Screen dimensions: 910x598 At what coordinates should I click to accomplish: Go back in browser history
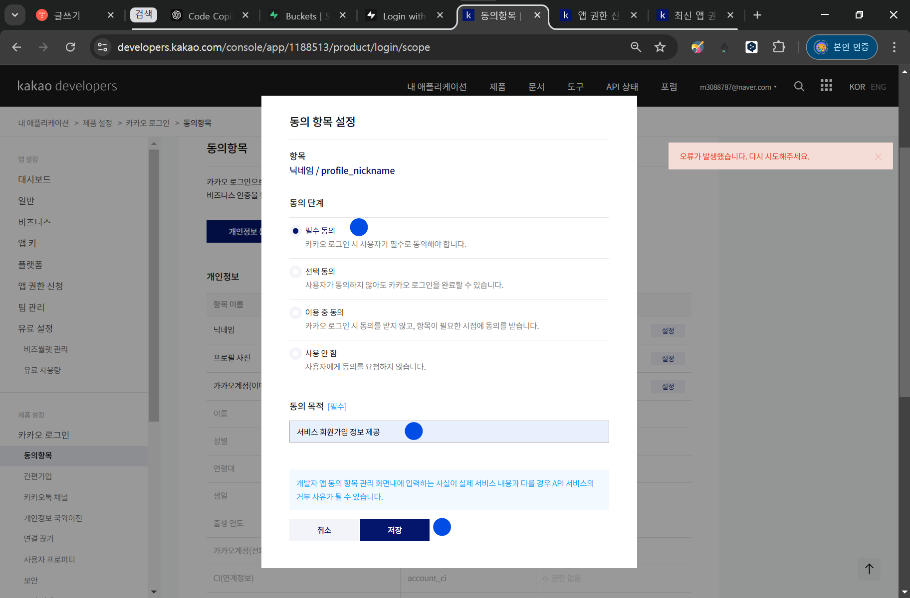(x=16, y=47)
